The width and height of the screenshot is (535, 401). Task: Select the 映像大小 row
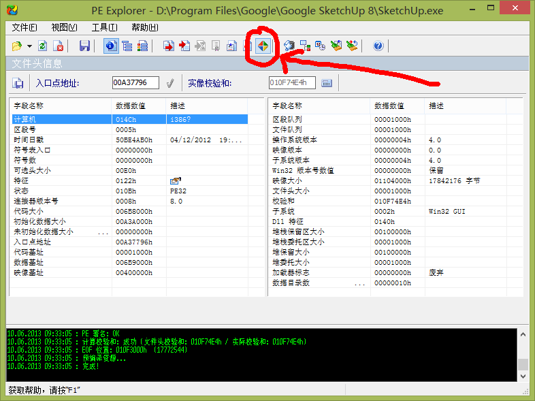pos(388,180)
